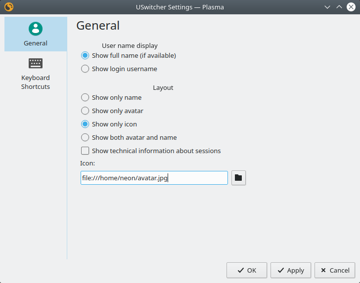Choose the "Show only name" layout

[x=85, y=98]
